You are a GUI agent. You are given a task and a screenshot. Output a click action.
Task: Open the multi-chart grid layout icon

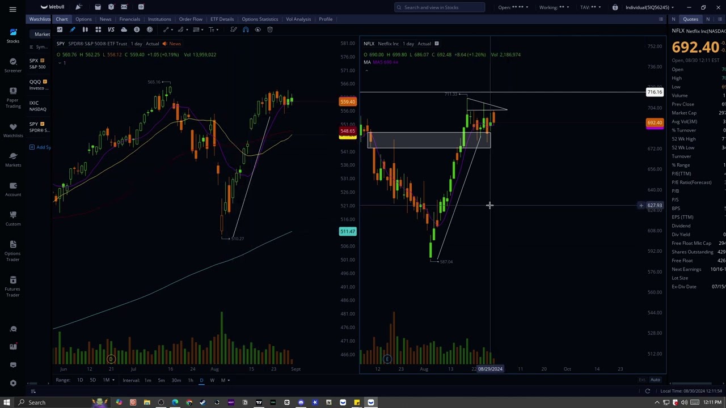point(98,29)
